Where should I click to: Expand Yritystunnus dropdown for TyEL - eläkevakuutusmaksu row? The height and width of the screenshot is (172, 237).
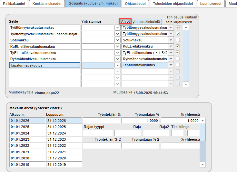click(117, 53)
